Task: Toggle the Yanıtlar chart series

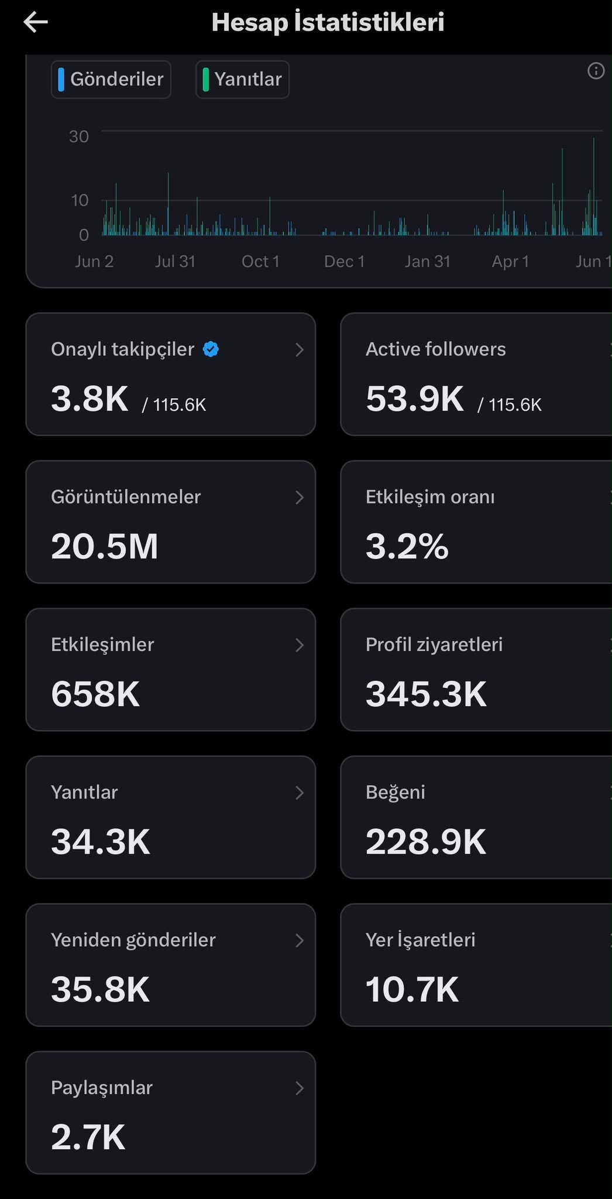Action: [242, 79]
